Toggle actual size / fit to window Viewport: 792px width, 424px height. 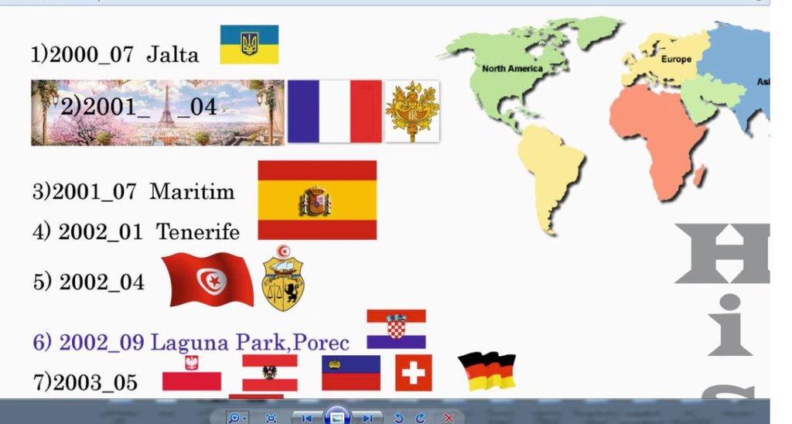[271, 419]
